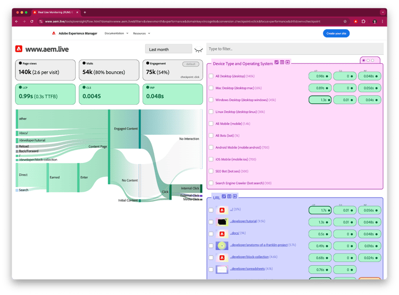This screenshot has width=399, height=295.
Task: Check the Mac Desktop (desktop:mac) checkbox
Action: [x=211, y=88]
